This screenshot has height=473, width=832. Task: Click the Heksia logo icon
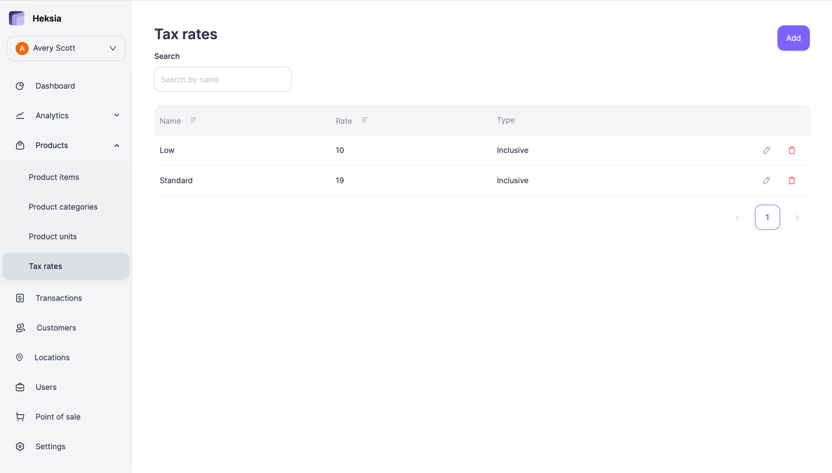(17, 18)
